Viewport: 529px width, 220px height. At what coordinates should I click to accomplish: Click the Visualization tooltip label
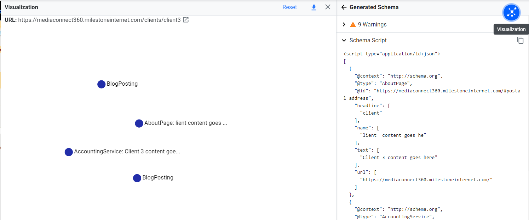coord(511,29)
